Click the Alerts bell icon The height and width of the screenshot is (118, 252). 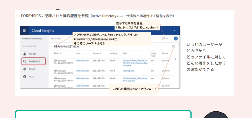pyautogui.click(x=25, y=54)
